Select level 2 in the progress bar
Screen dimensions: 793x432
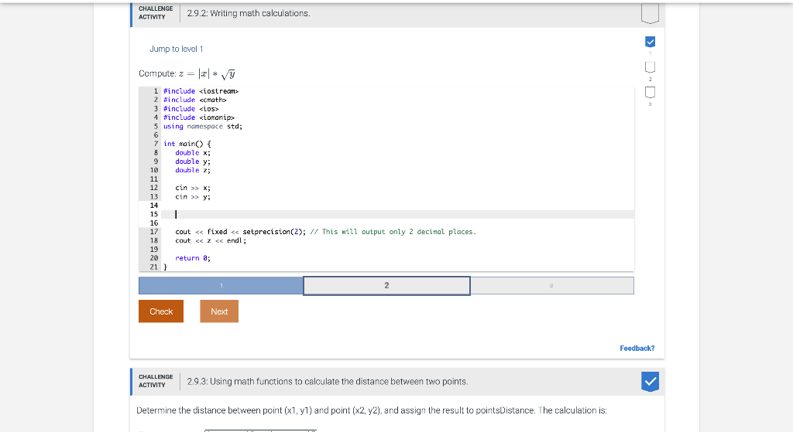pos(387,286)
